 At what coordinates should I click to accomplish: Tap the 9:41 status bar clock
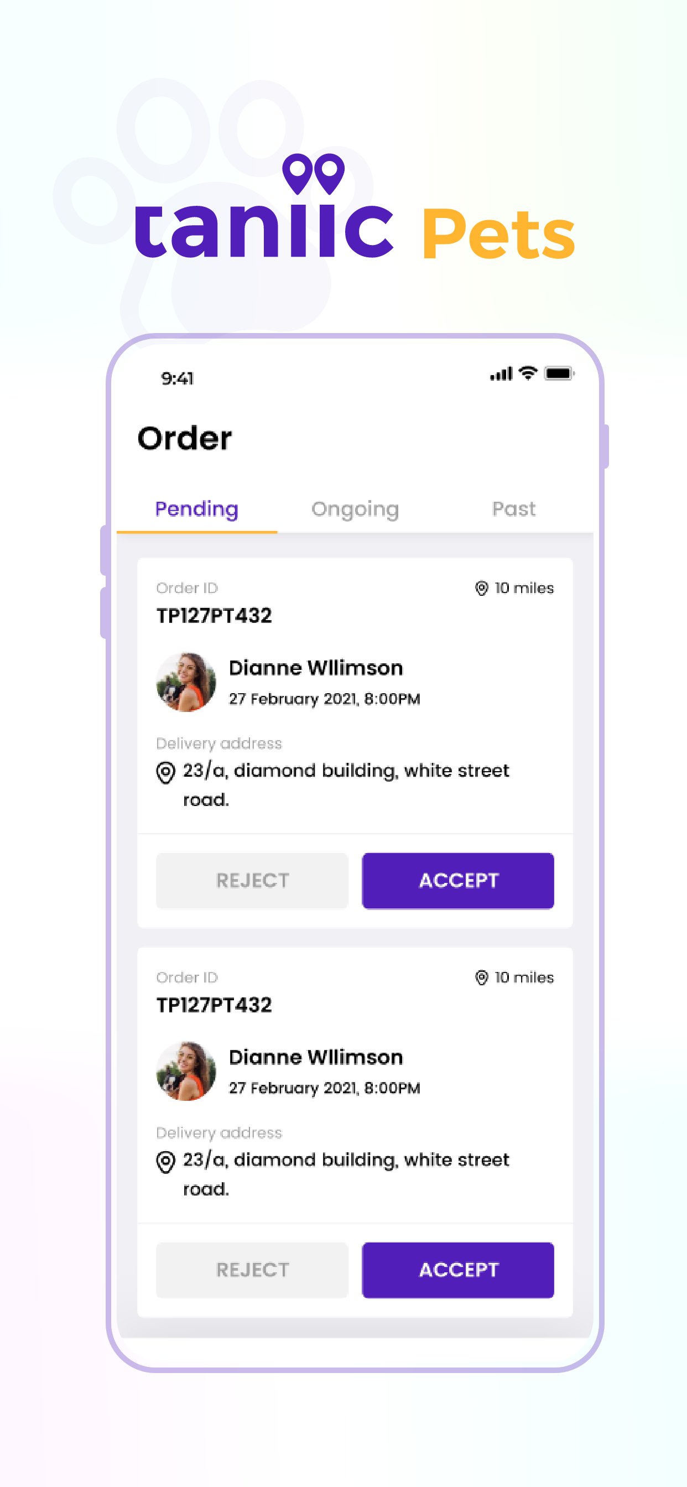pyautogui.click(x=177, y=378)
